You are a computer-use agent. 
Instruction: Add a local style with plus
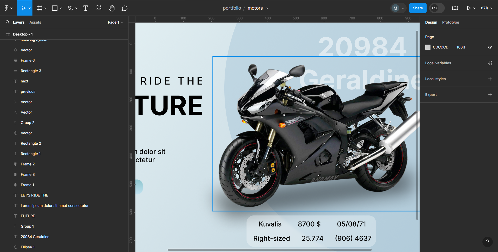pyautogui.click(x=490, y=79)
